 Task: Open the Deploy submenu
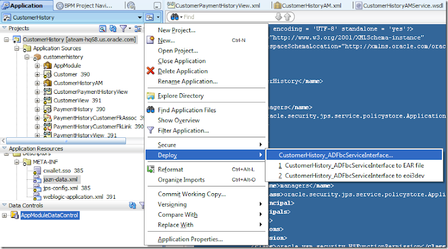point(206,155)
